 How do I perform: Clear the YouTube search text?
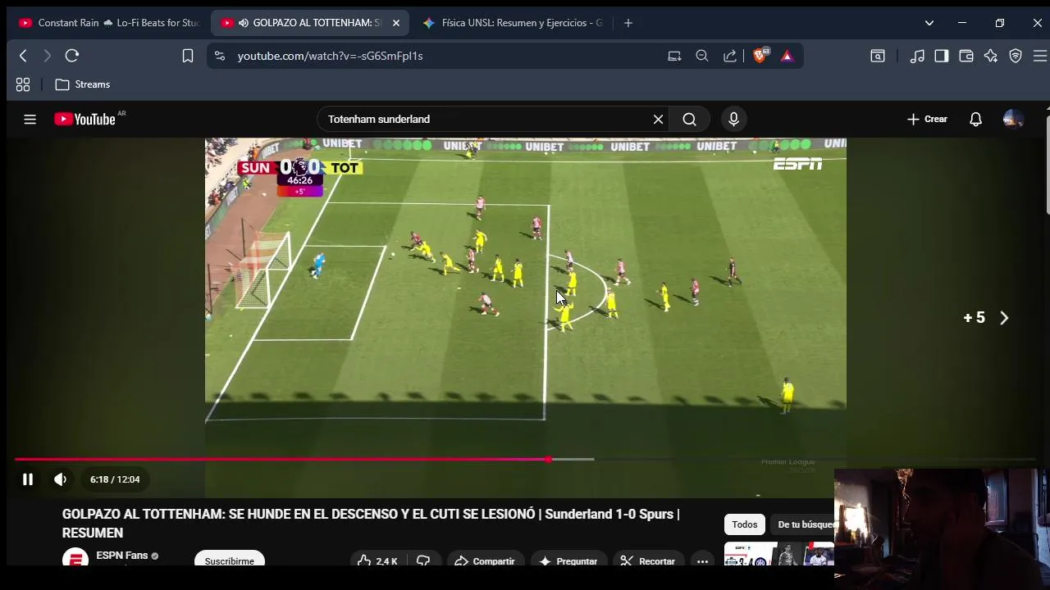coord(658,119)
